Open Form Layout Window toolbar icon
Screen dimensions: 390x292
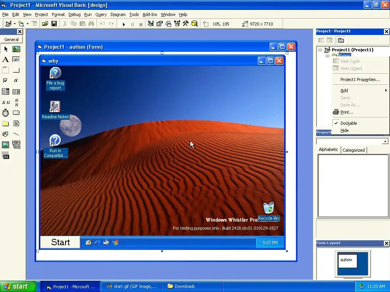[168, 24]
